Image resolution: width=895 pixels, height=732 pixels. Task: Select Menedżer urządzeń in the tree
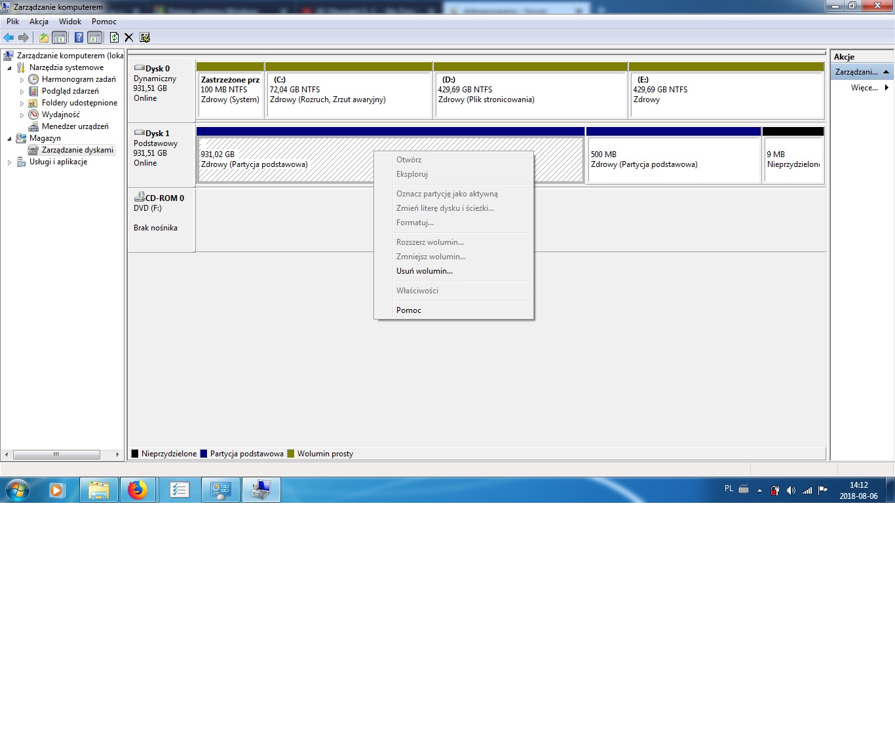[75, 126]
